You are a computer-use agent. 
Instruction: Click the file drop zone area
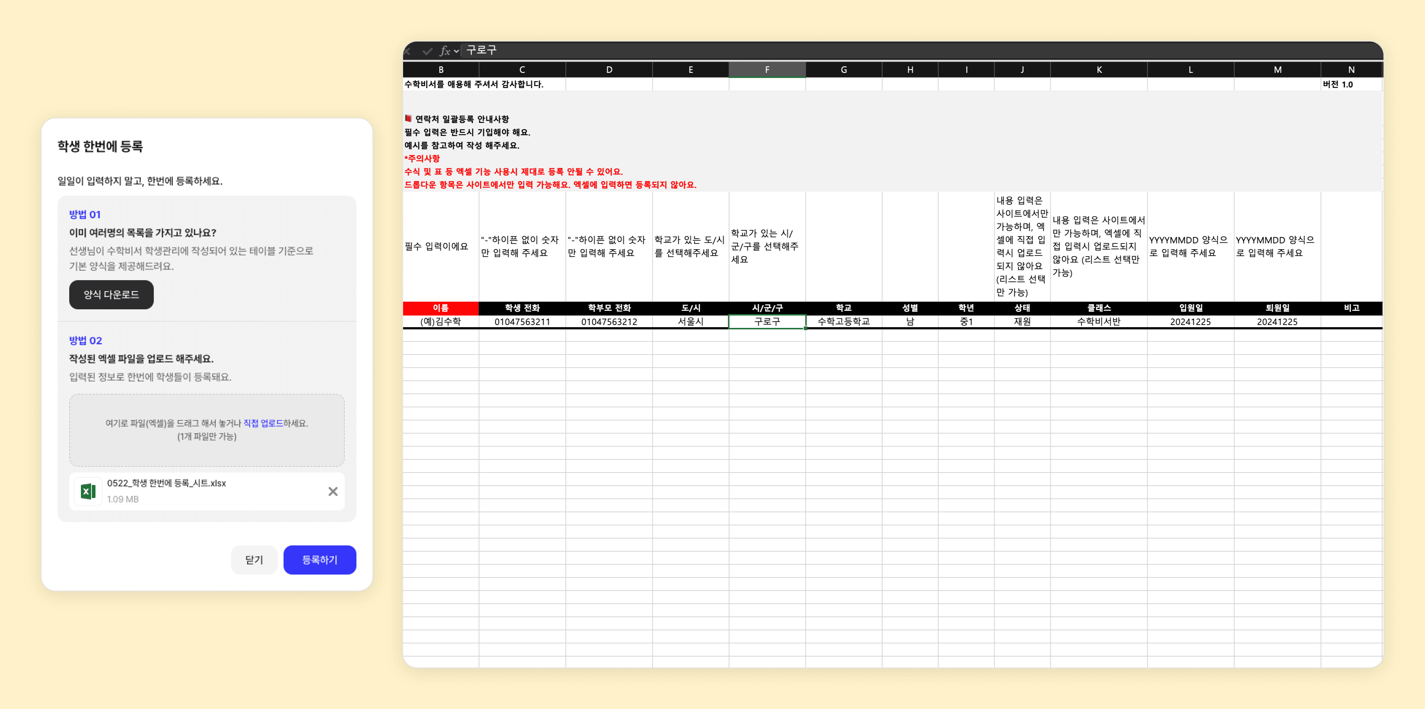(x=207, y=430)
